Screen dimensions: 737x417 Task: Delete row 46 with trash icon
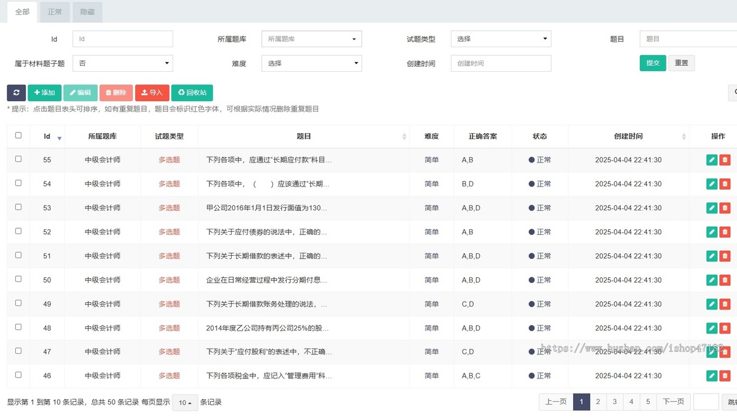725,376
